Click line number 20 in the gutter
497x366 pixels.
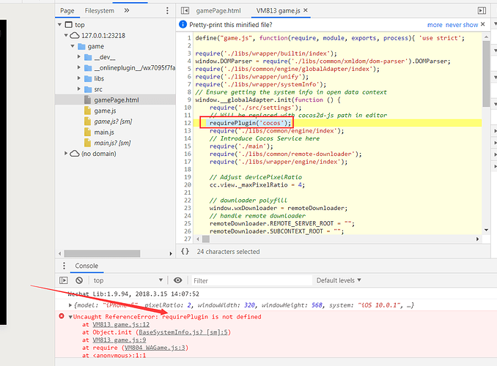pyautogui.click(x=188, y=185)
